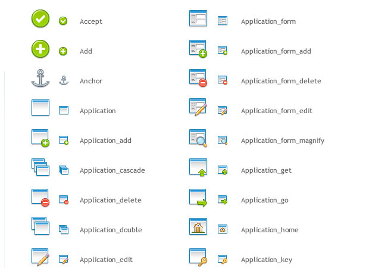Click the 'Application_form_magnify' label
The image size is (366, 268).
283,141
